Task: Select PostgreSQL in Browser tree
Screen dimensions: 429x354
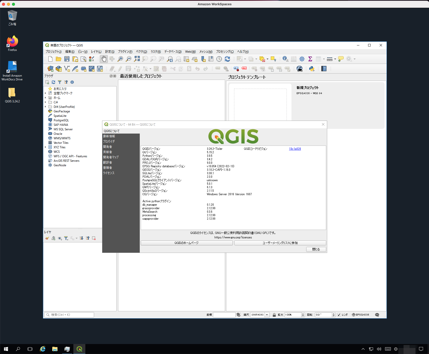Action: (61, 120)
